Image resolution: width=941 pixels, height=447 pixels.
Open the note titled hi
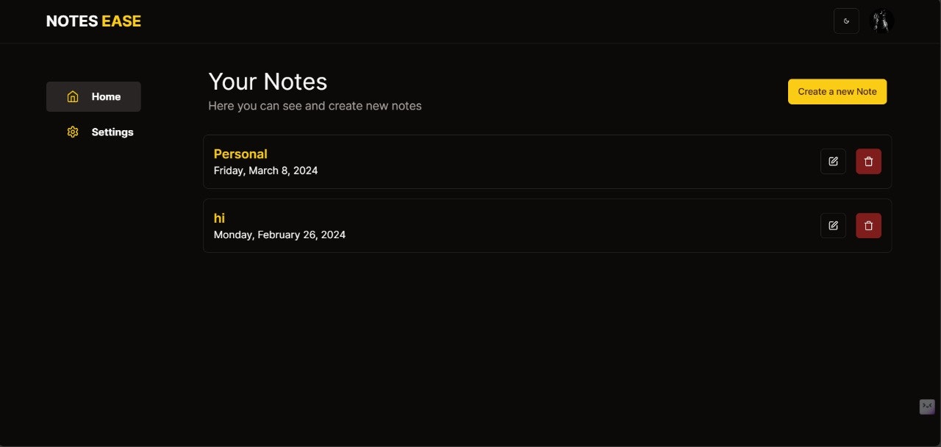click(x=218, y=218)
